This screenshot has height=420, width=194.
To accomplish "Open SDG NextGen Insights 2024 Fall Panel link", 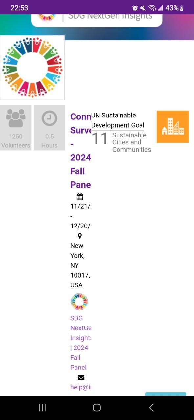I will [x=81, y=343].
